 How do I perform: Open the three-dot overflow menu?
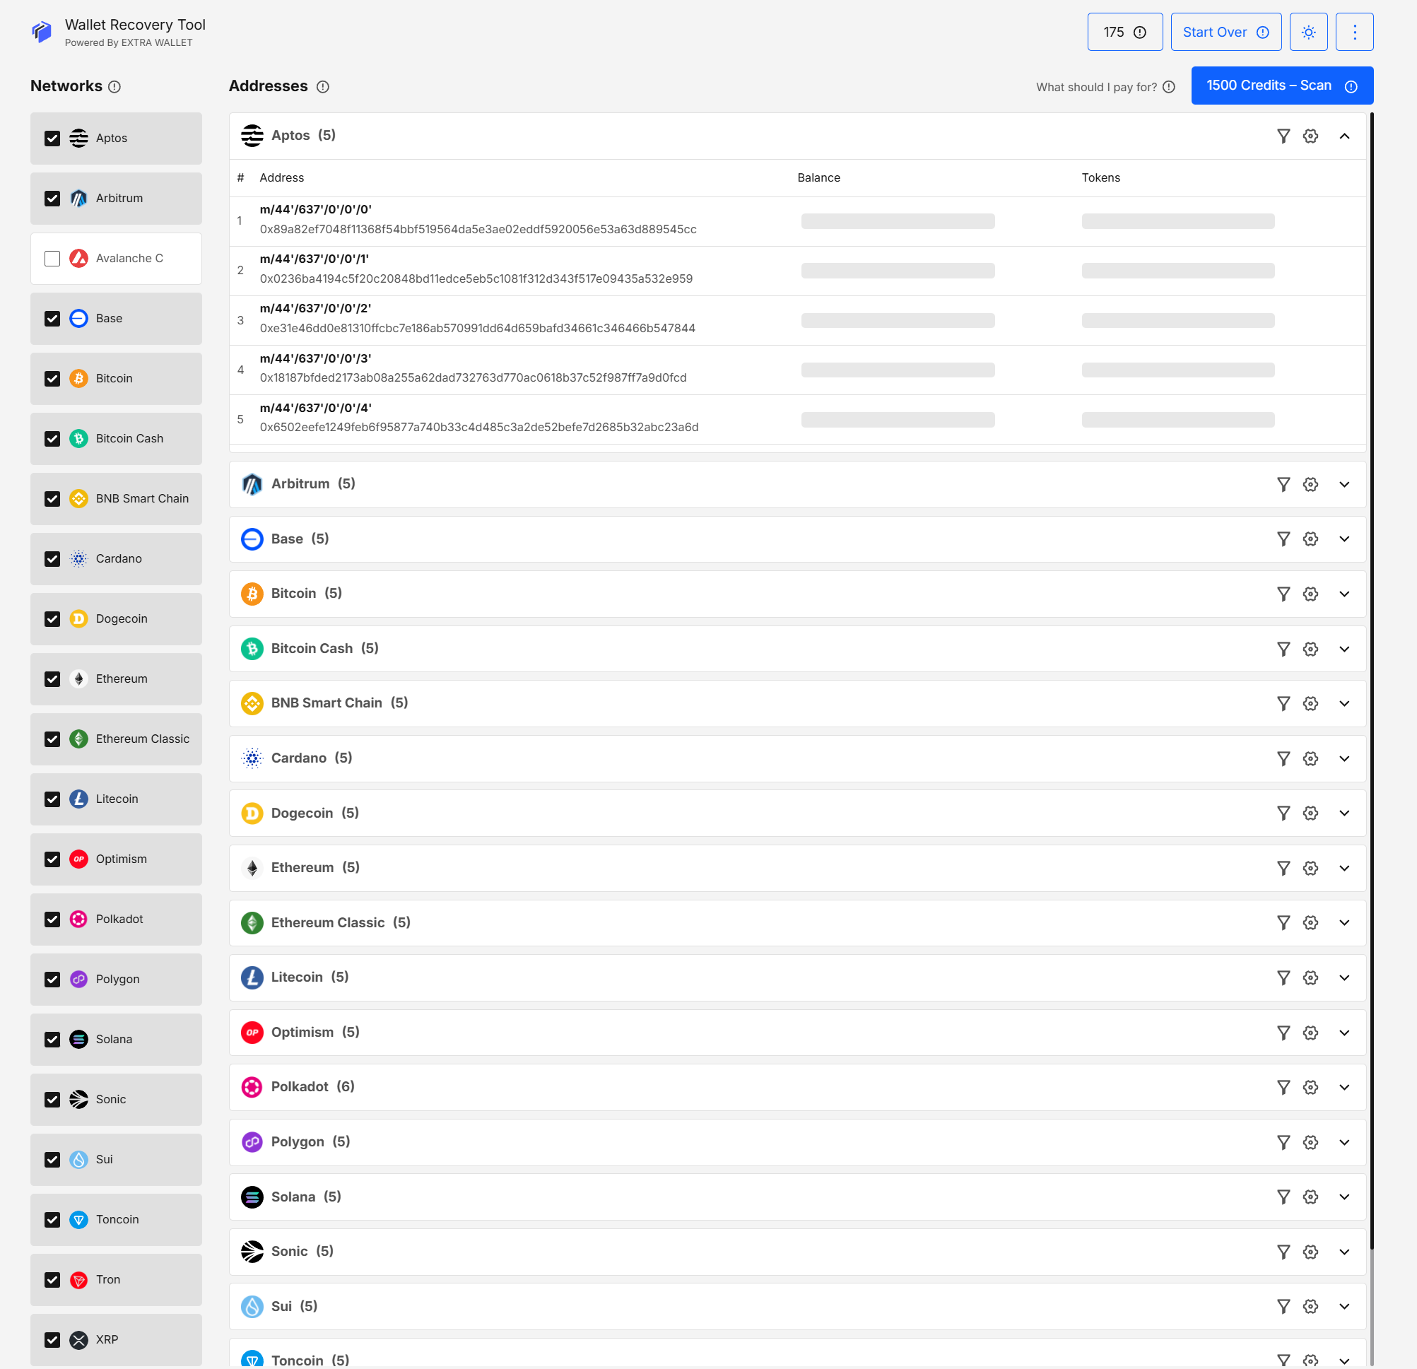click(1354, 32)
